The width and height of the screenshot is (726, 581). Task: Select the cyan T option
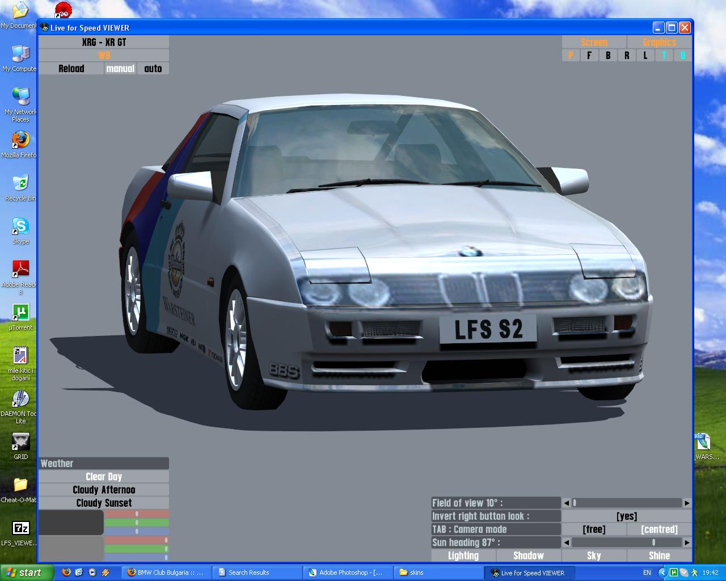click(x=664, y=56)
